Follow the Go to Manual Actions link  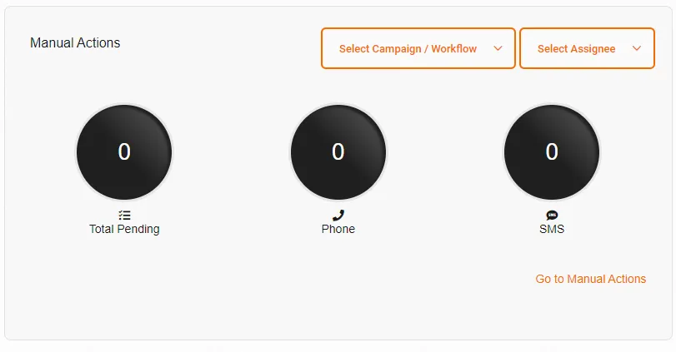(591, 279)
